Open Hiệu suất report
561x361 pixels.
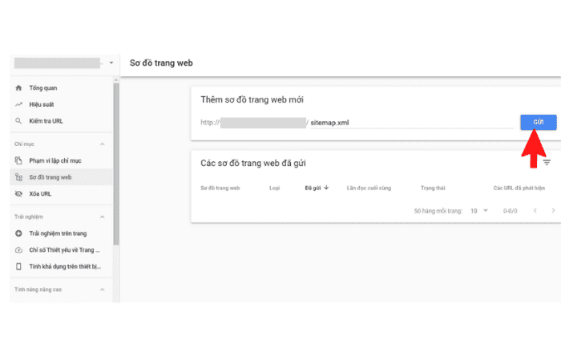tap(61, 104)
